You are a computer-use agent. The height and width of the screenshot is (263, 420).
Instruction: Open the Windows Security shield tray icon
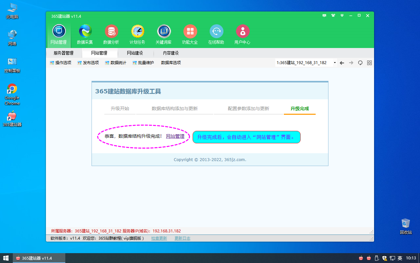pos(384,258)
